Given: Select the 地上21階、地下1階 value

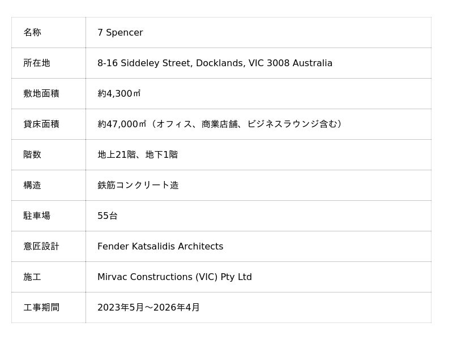Looking at the screenshot, I should (x=138, y=155).
